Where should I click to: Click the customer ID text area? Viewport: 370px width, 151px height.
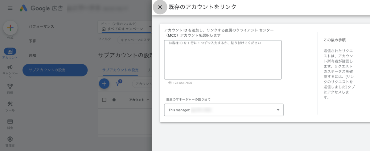(x=223, y=60)
